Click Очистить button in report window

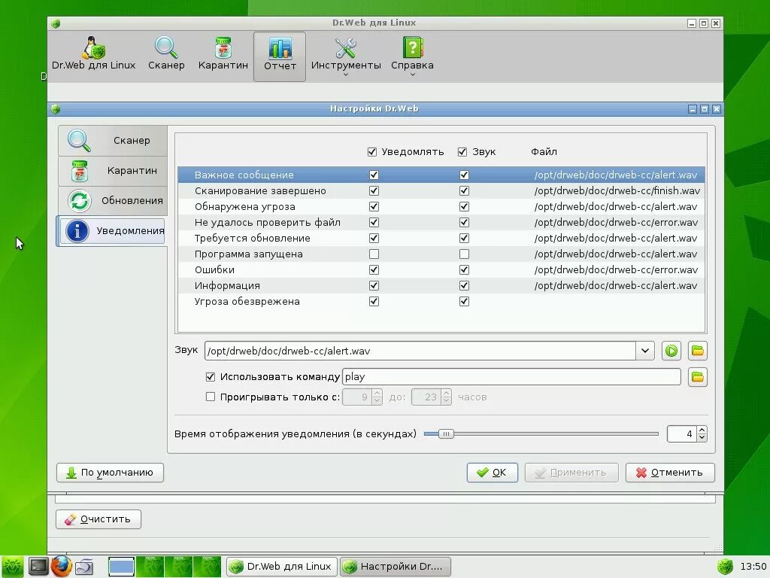(99, 519)
